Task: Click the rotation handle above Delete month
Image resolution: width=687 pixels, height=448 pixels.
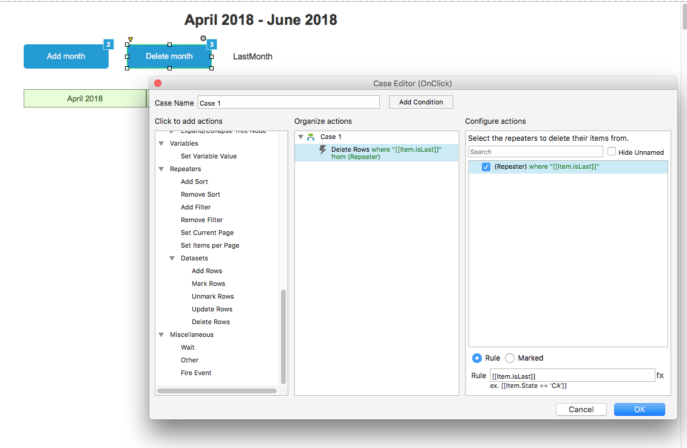Action: click(203, 38)
